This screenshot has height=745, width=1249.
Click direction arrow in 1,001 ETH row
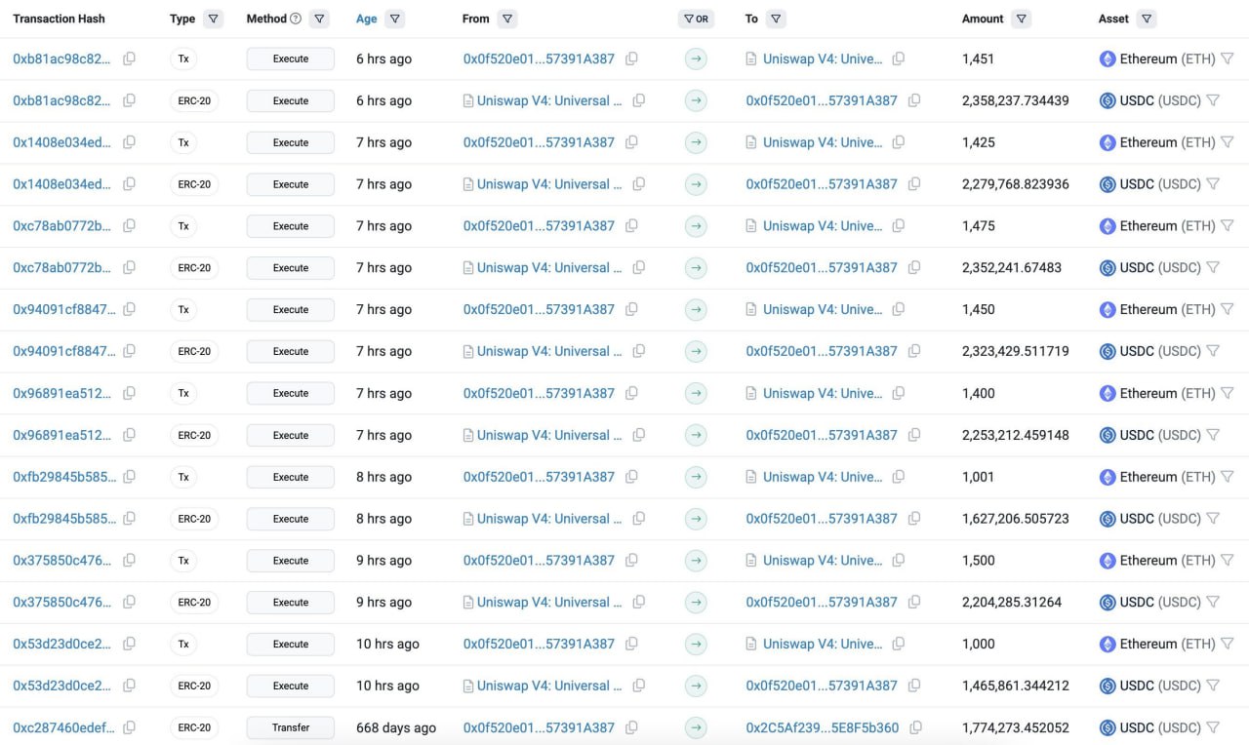click(x=696, y=477)
